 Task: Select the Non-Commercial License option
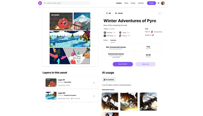click(x=132, y=47)
